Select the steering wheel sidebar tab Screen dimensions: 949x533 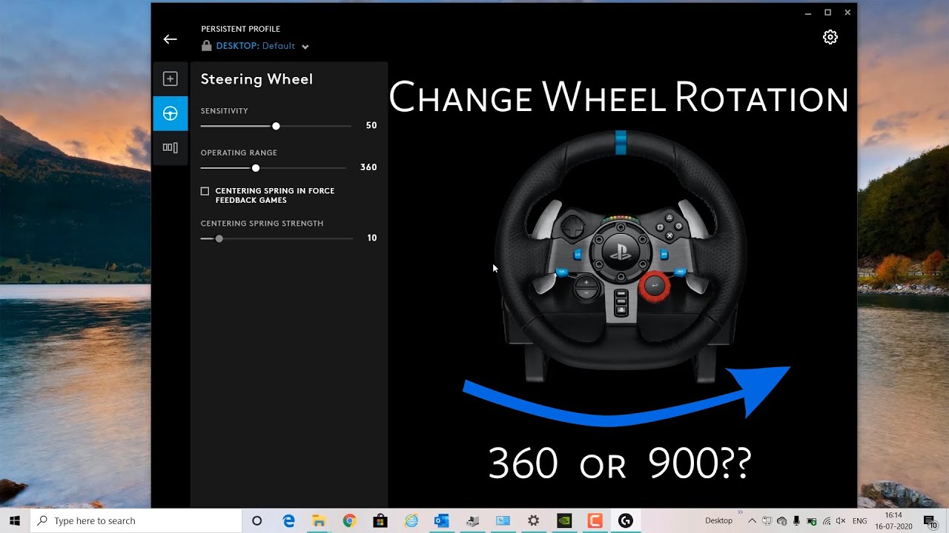pyautogui.click(x=171, y=113)
